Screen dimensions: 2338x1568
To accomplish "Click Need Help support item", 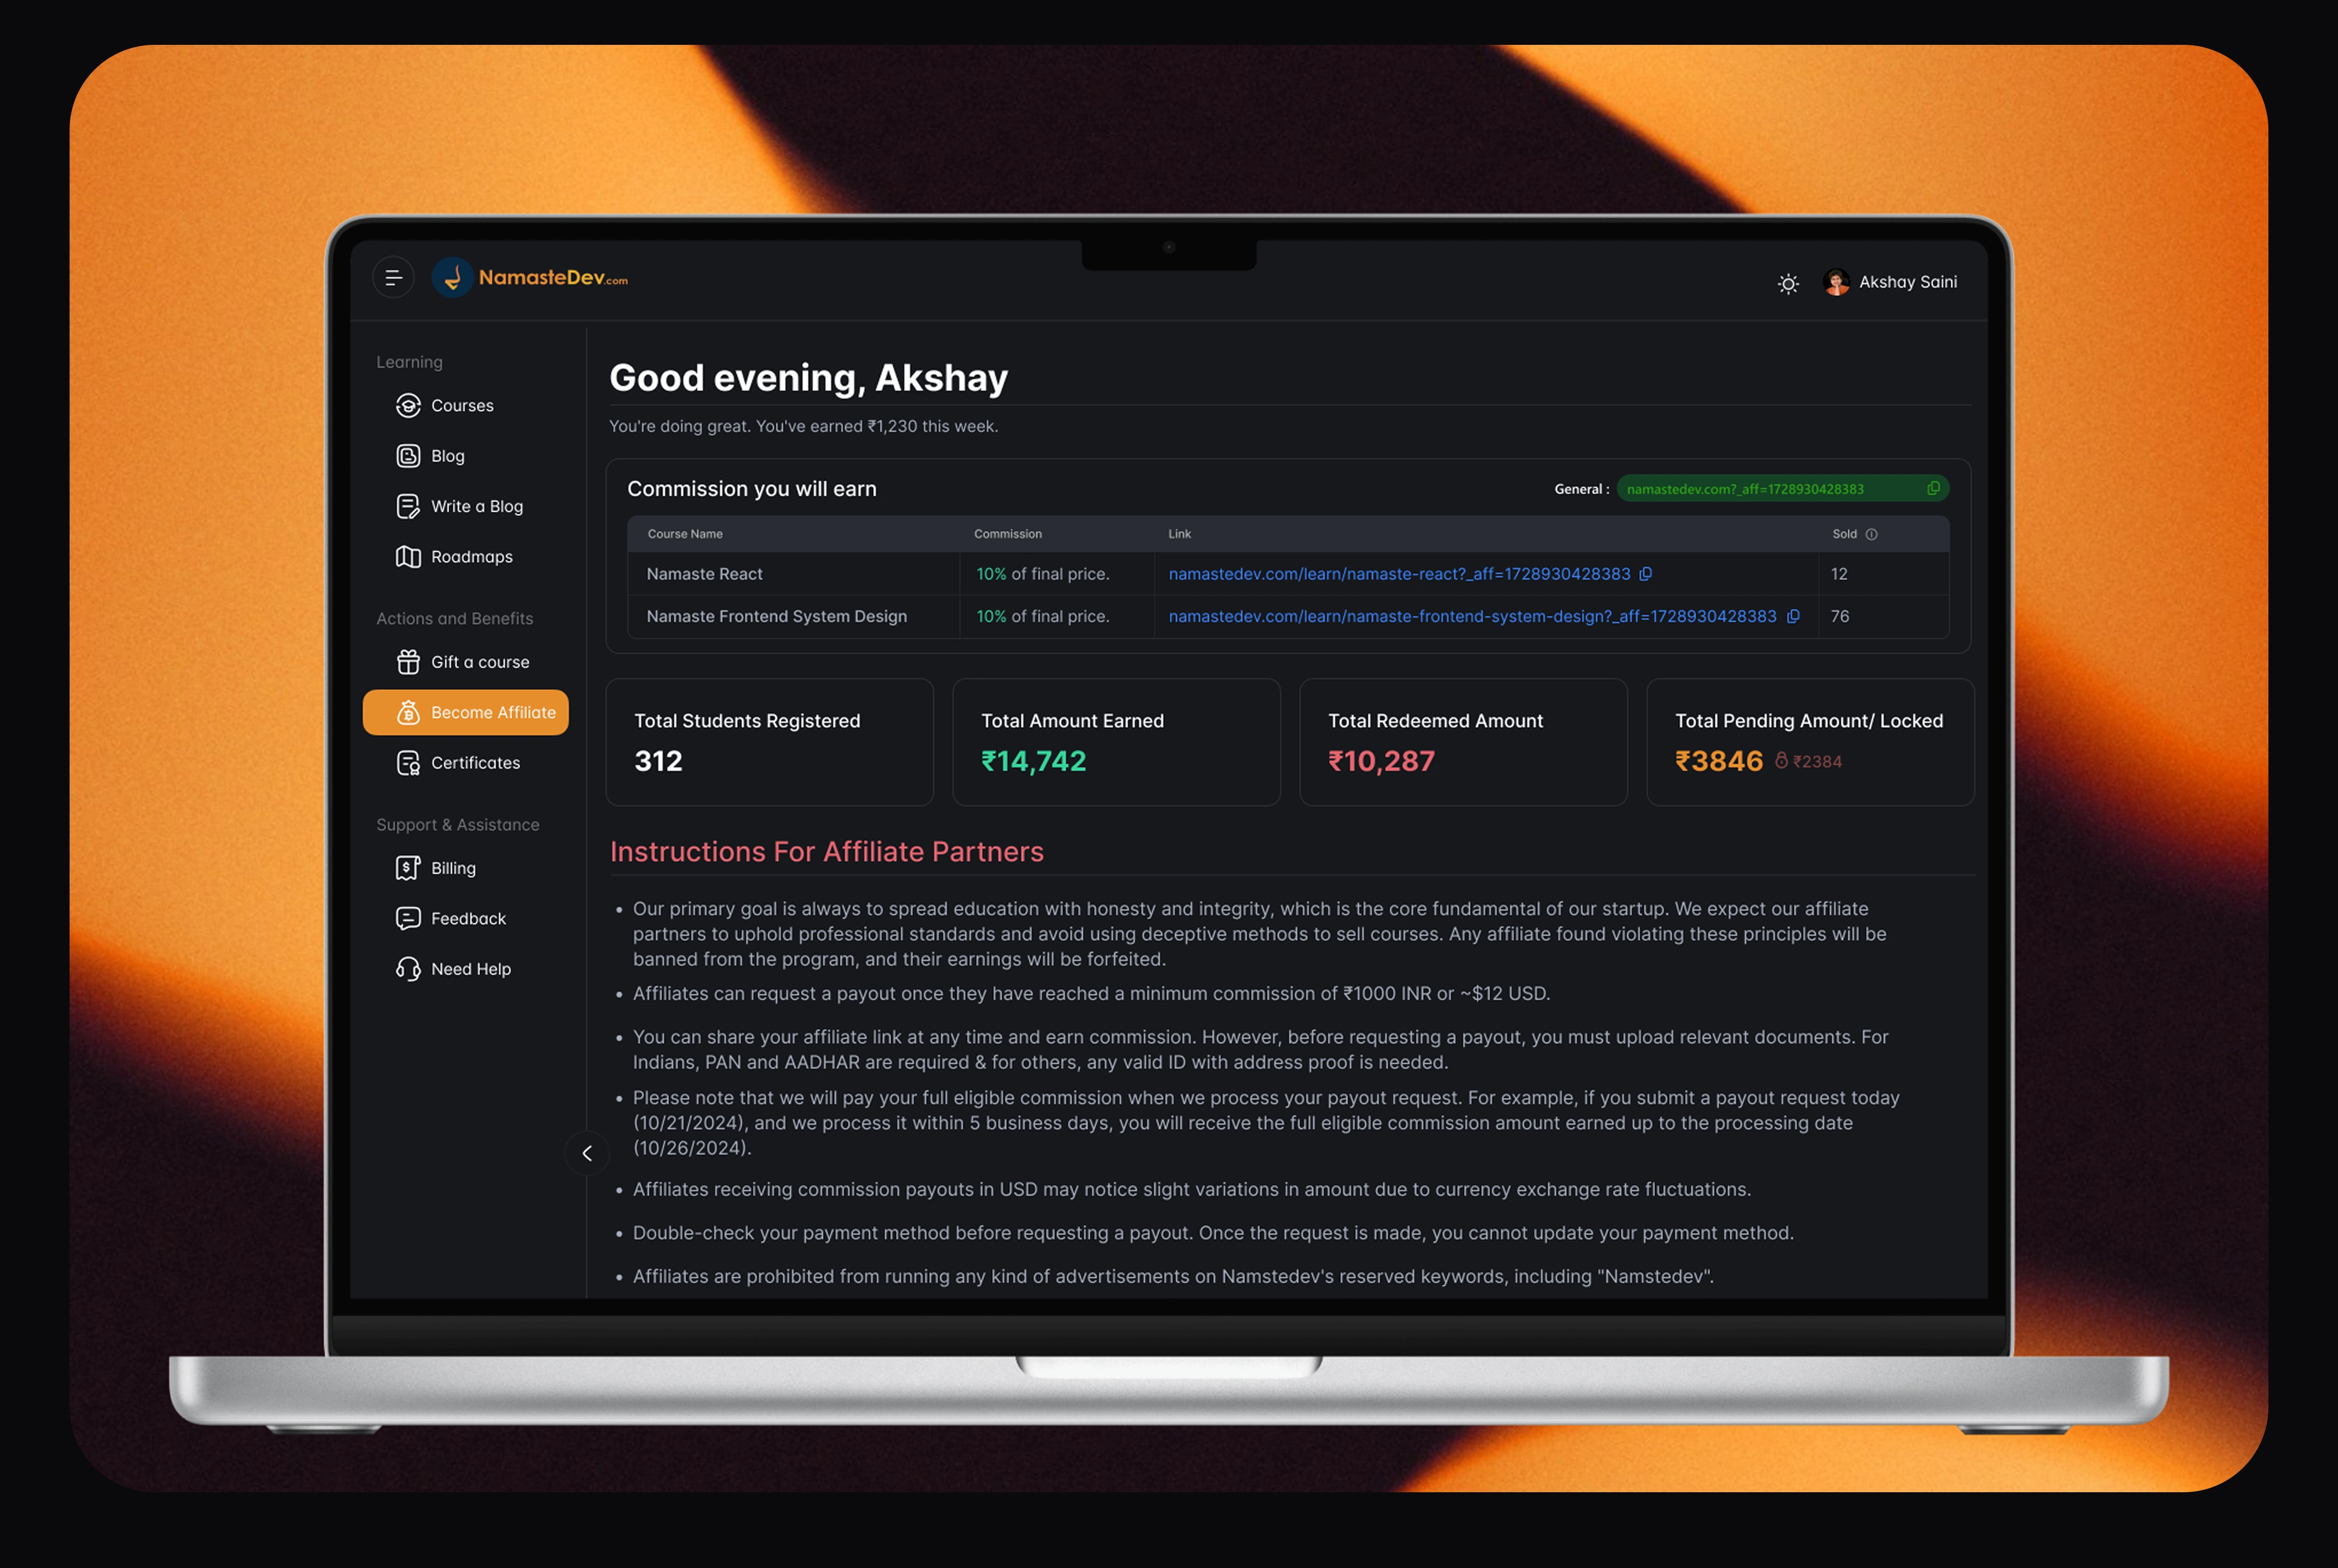I will point(470,969).
